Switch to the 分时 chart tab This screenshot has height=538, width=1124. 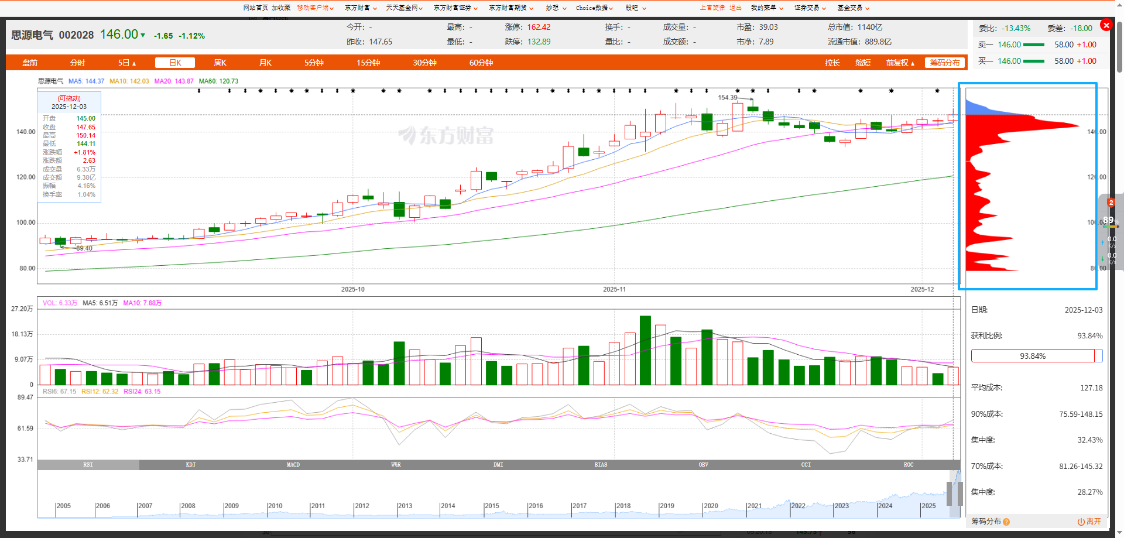point(77,63)
